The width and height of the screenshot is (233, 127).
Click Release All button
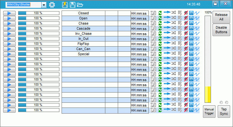(x=221, y=17)
